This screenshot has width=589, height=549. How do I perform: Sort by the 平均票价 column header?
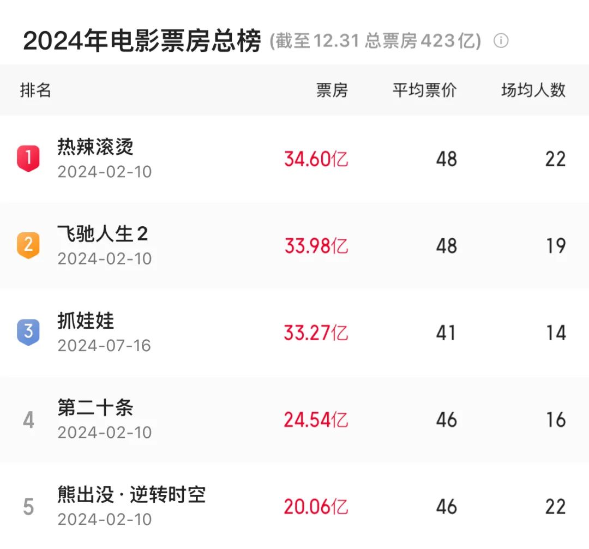point(424,90)
